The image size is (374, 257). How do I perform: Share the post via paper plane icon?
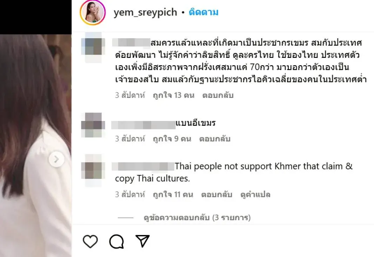[x=142, y=241]
